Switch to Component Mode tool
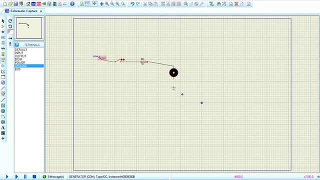320x180 pixels. click(x=3, y=26)
